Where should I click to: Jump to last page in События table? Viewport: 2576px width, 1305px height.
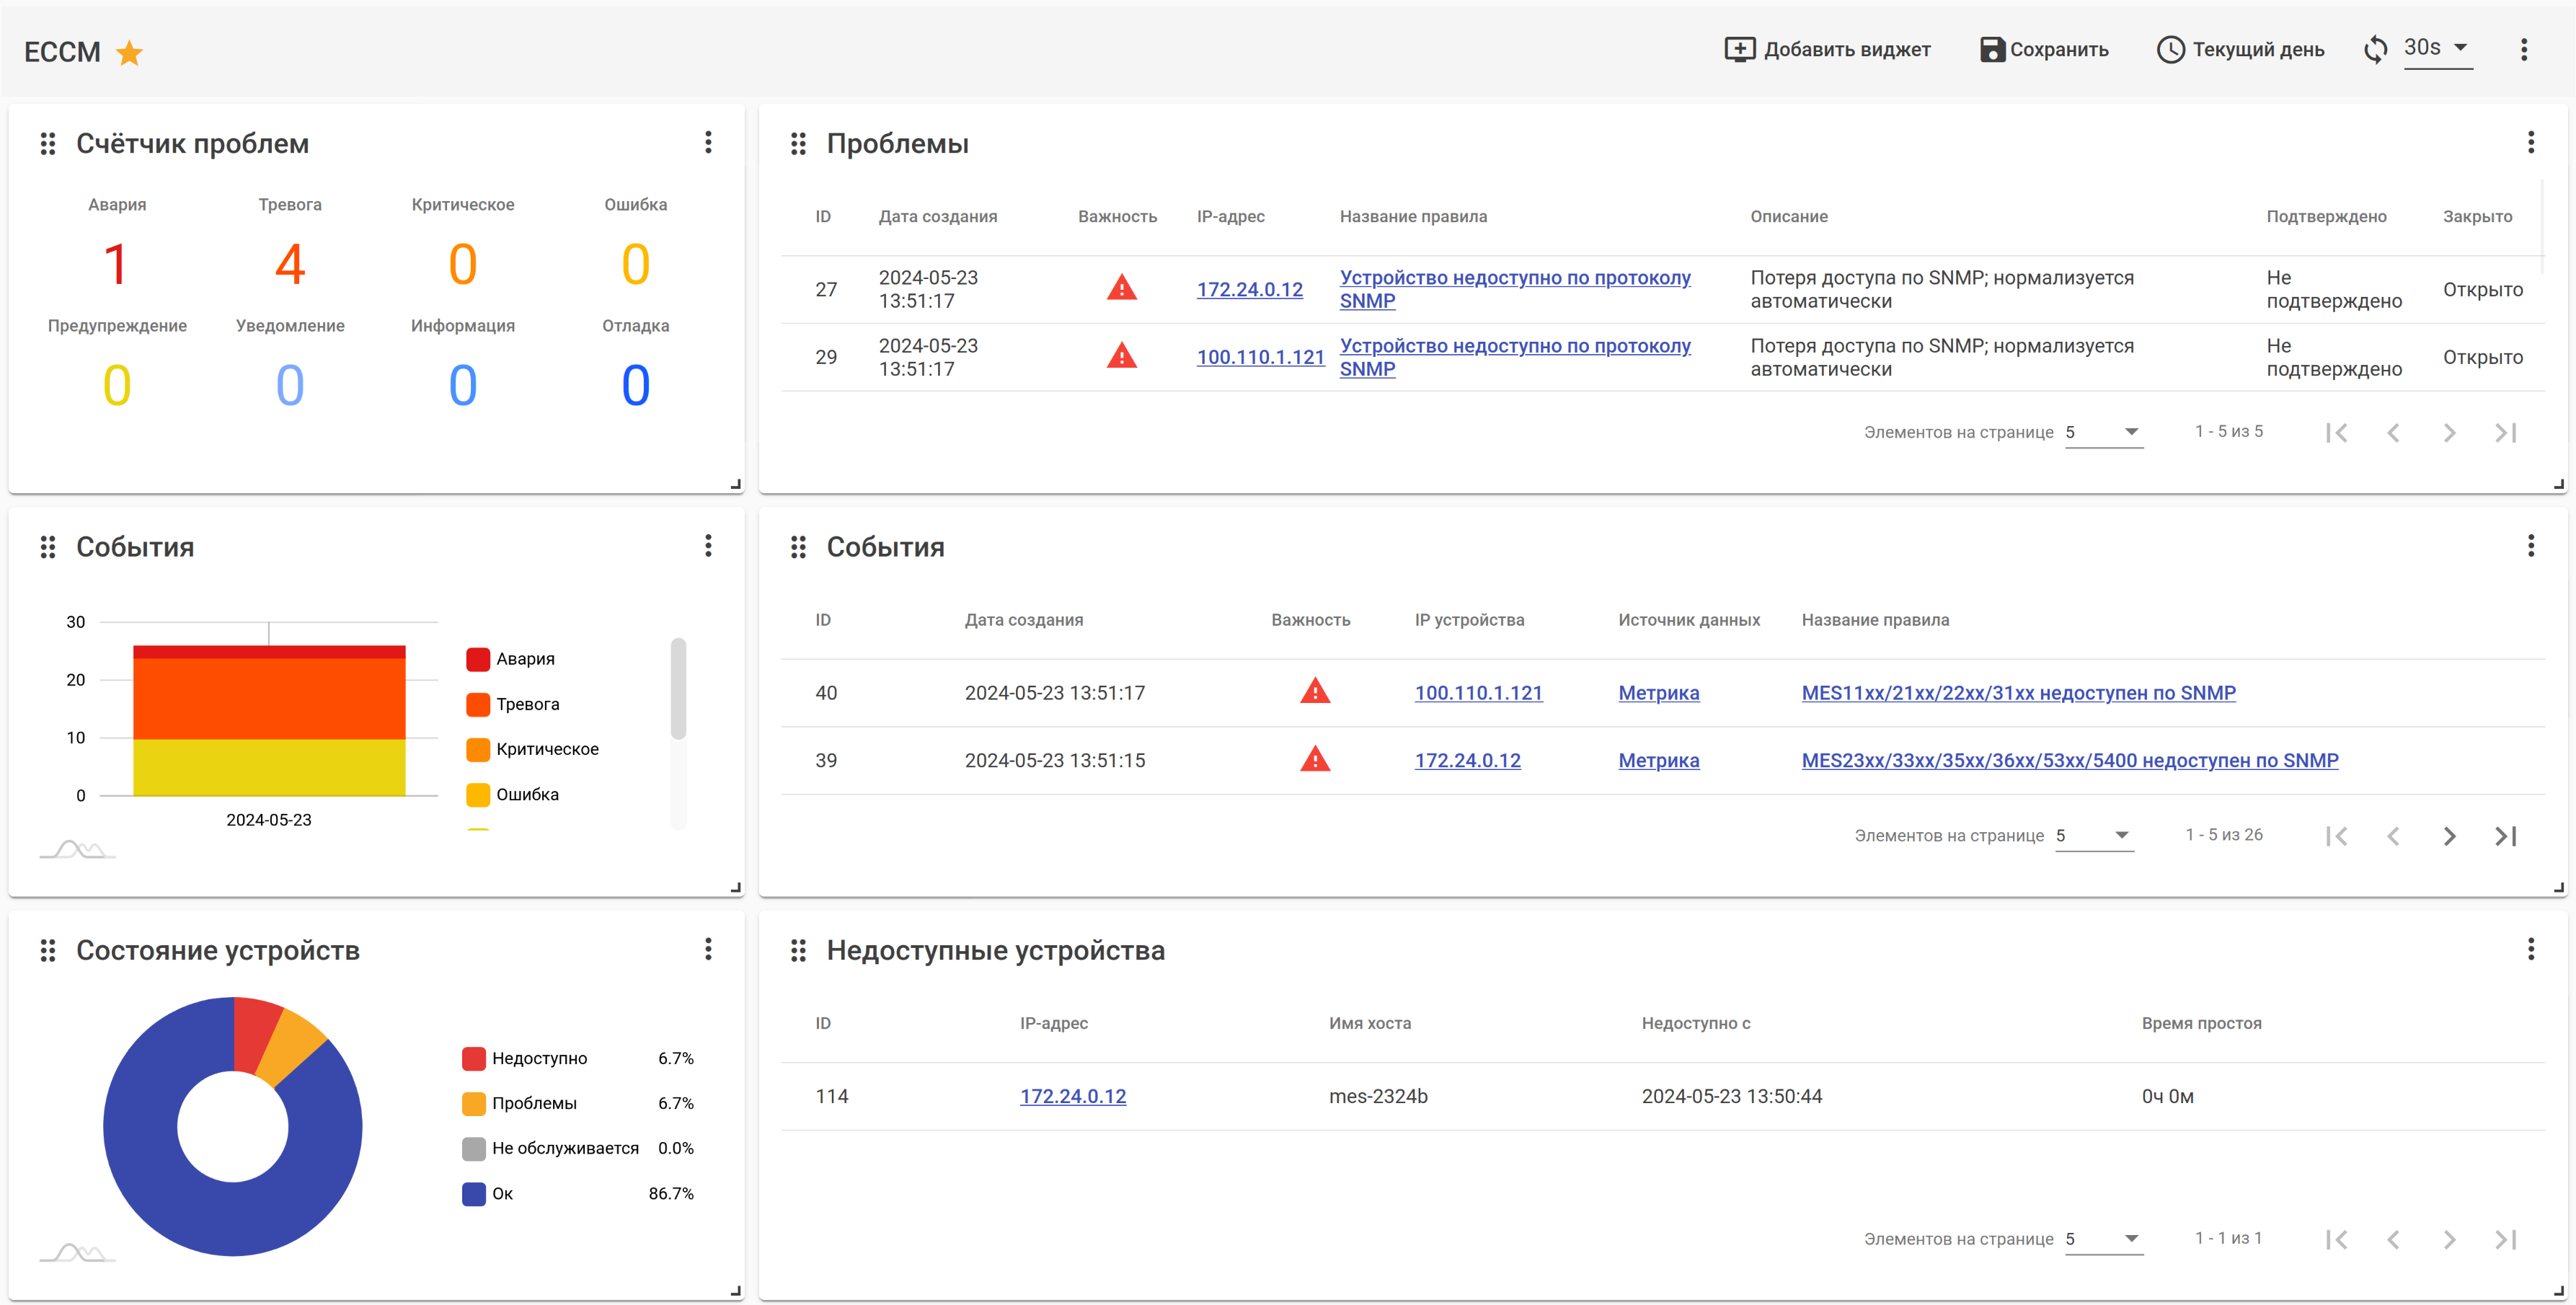[2505, 836]
